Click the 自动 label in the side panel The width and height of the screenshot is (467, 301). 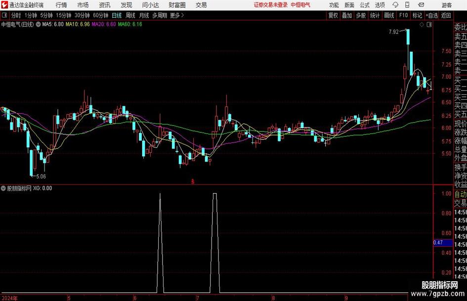coord(461,194)
